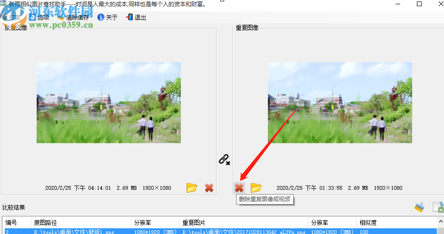
Task: Click the gear icon beside 选项
Action: coord(32,17)
